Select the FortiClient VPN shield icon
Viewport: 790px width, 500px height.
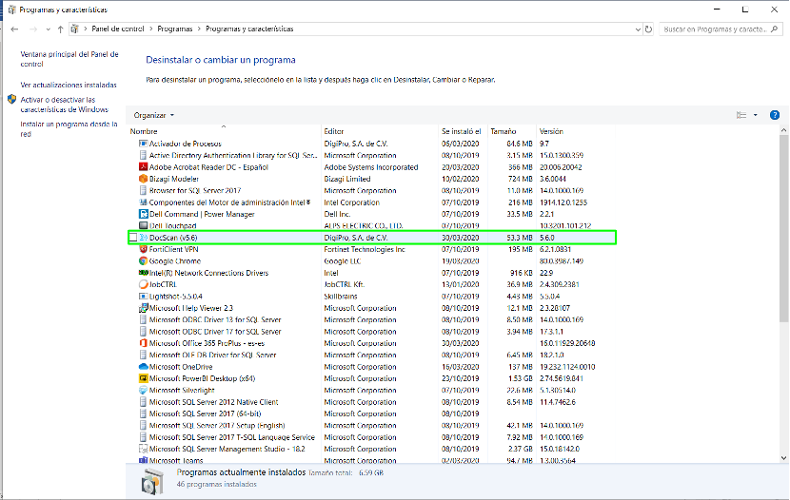[x=143, y=249]
